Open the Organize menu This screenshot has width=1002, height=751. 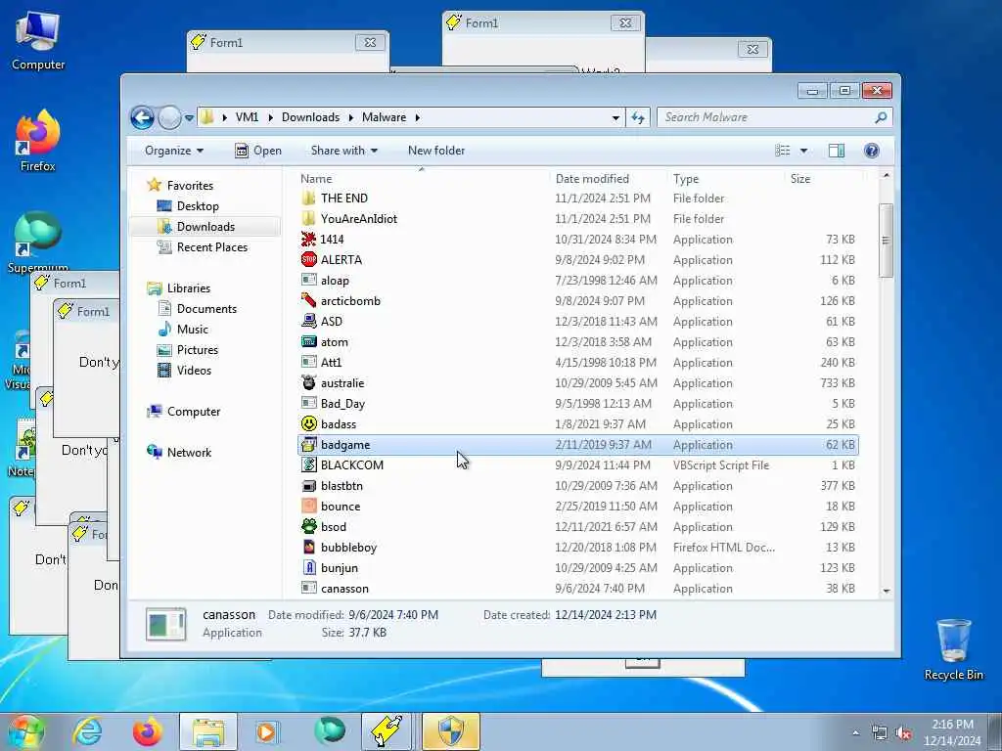[x=174, y=151]
